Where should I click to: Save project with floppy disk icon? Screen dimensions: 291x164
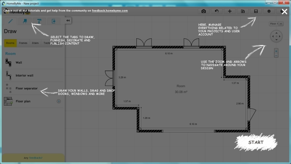(x=256, y=11)
